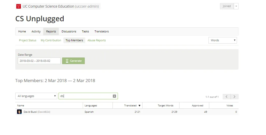
Task: Click the translated value 2121
Action: click(137, 112)
